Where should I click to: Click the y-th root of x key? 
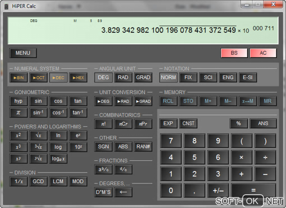[x=38, y=159]
